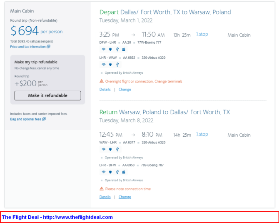Click the power outlet icon under LHR - WAW AA 6692

pos(110,65)
